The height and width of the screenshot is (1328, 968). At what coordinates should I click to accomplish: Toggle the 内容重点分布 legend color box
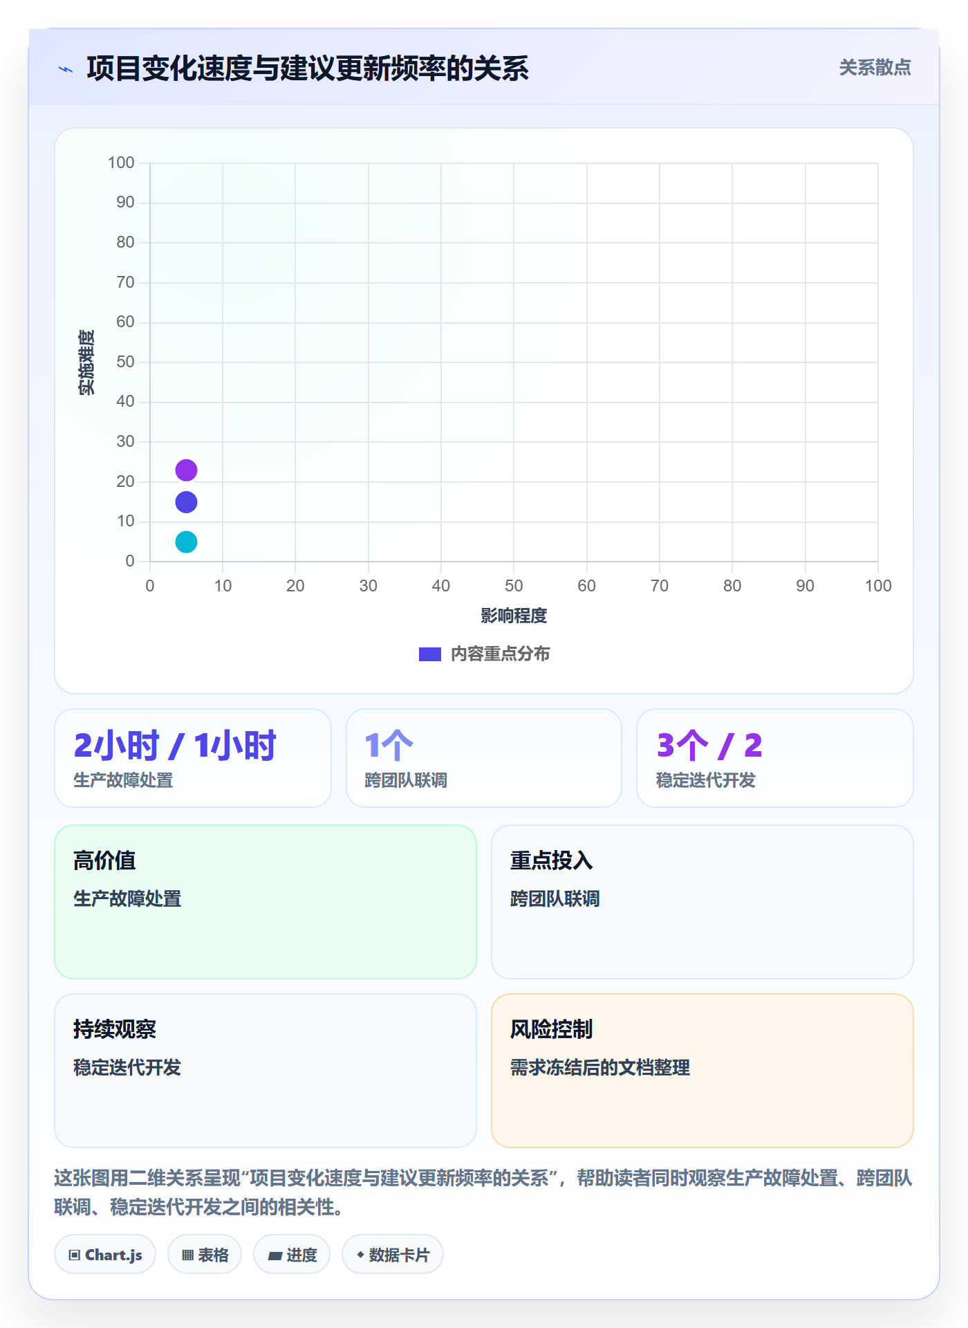click(x=429, y=654)
